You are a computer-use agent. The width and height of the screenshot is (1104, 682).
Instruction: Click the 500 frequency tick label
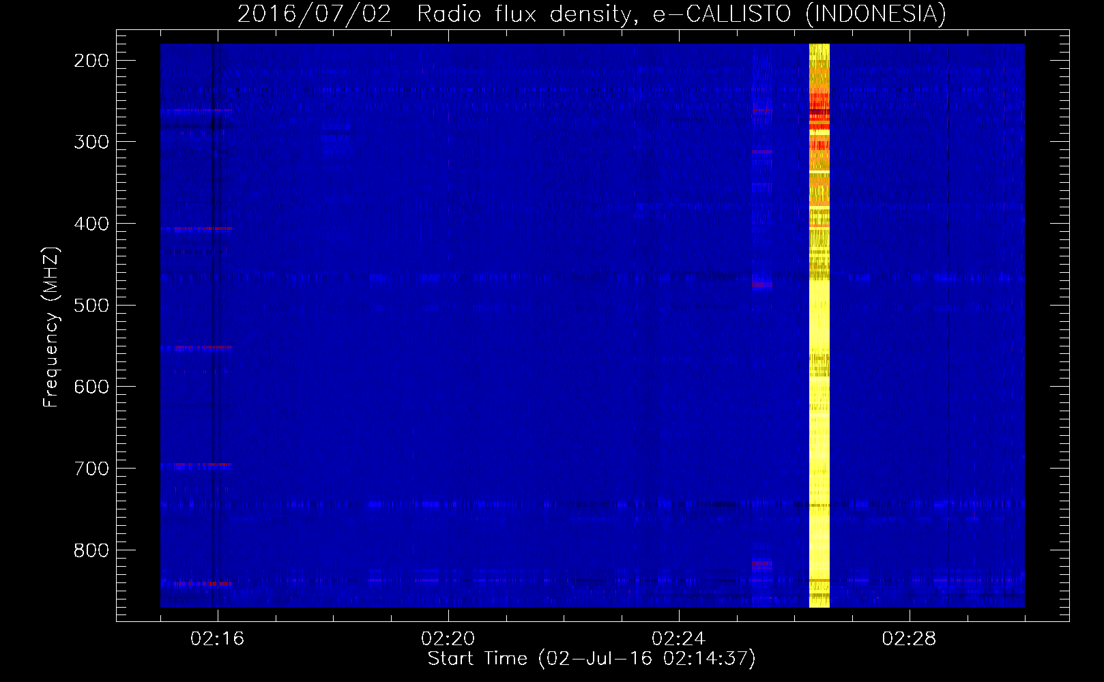click(x=91, y=305)
